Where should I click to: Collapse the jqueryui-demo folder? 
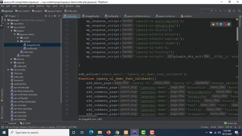(x=15, y=34)
